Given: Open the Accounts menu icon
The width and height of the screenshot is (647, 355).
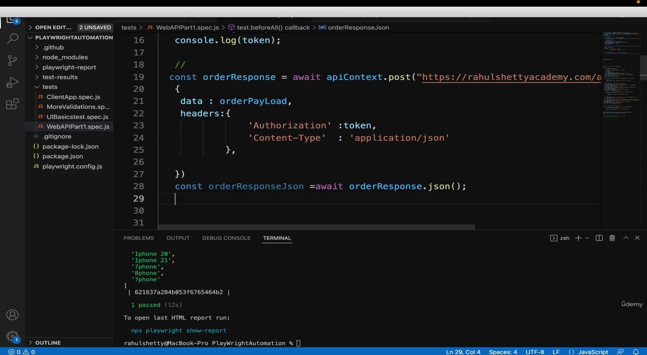Looking at the screenshot, I should pos(12,315).
